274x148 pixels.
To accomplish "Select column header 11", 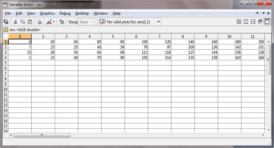I will 253,36.
